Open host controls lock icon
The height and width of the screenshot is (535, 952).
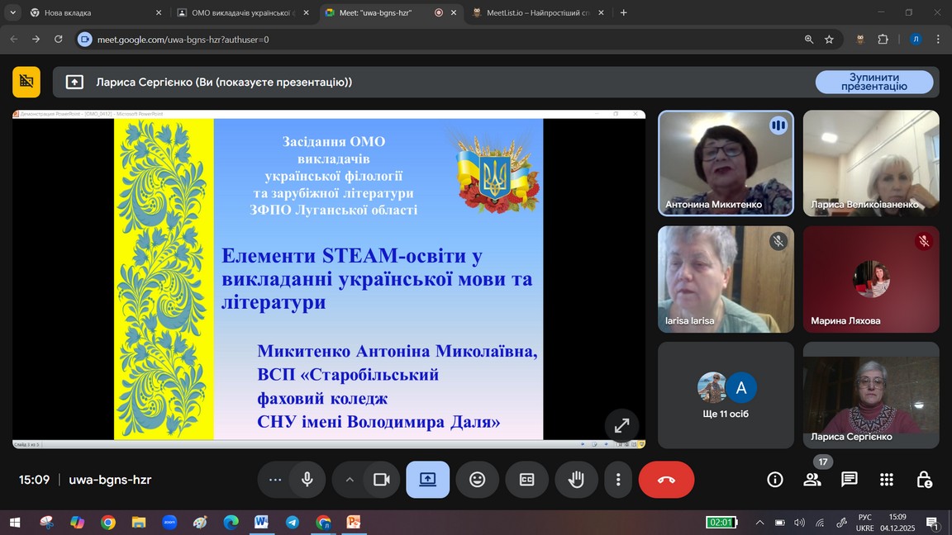[924, 480]
